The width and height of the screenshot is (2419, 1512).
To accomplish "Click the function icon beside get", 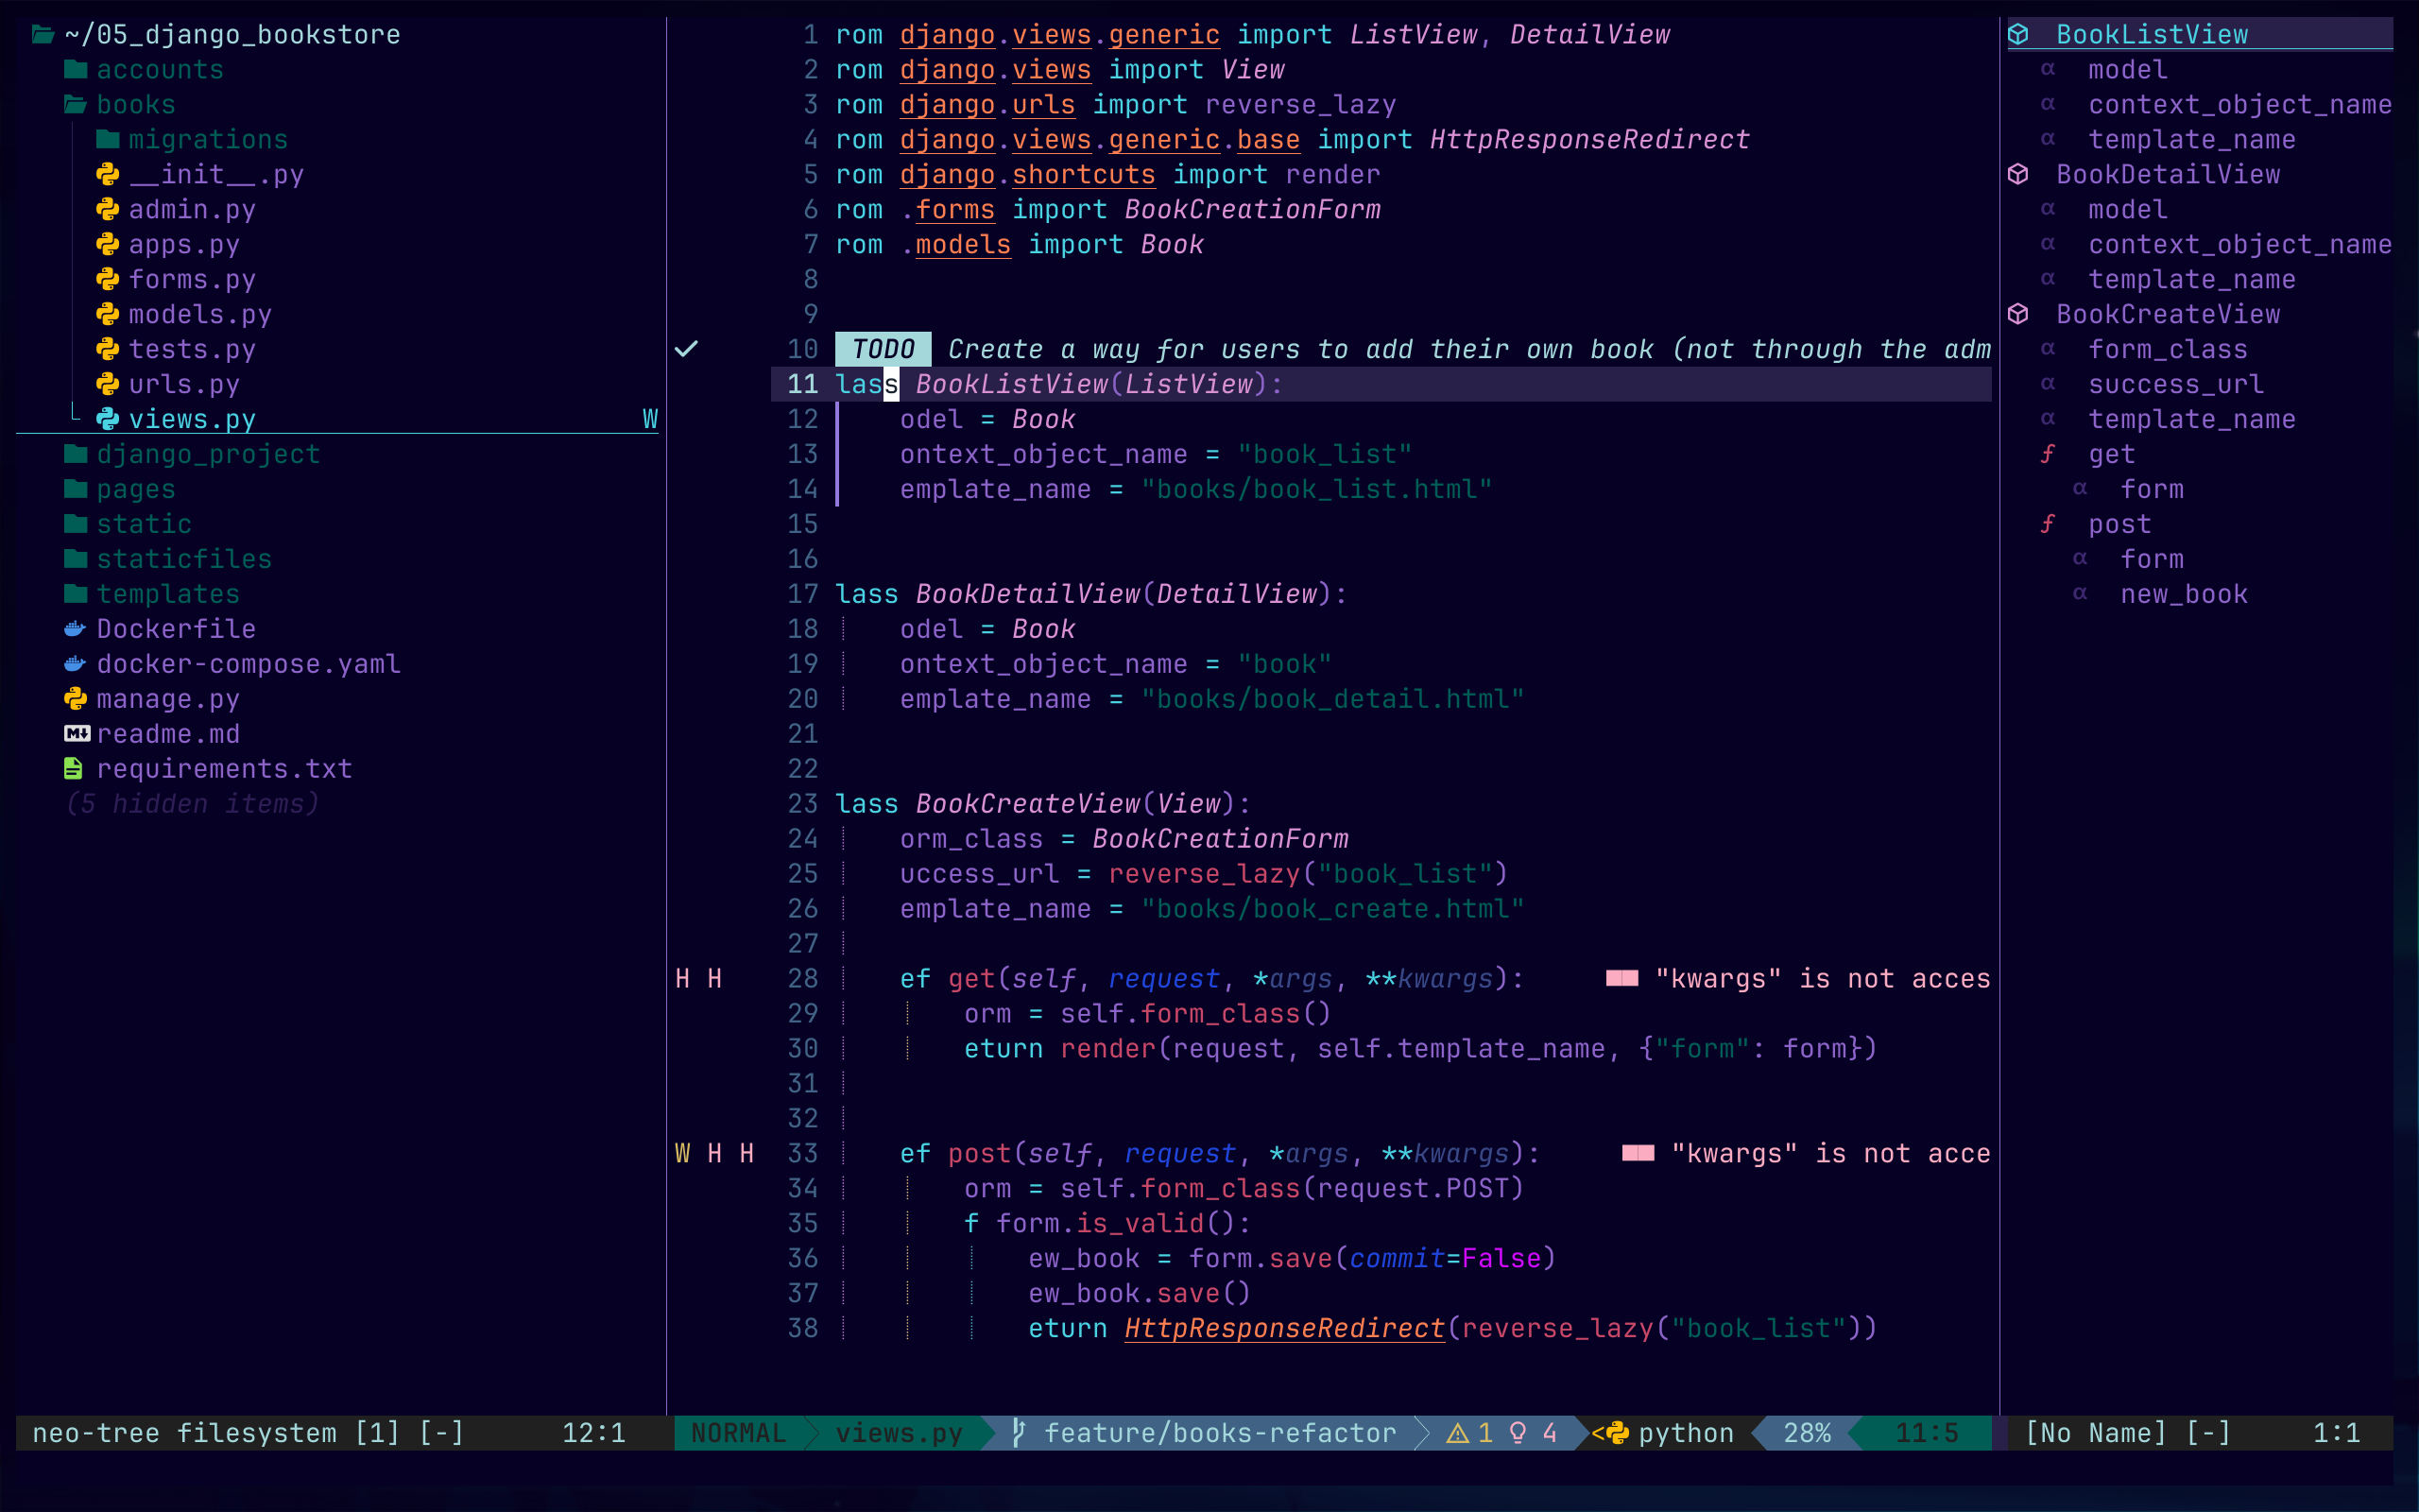I will point(2049,455).
